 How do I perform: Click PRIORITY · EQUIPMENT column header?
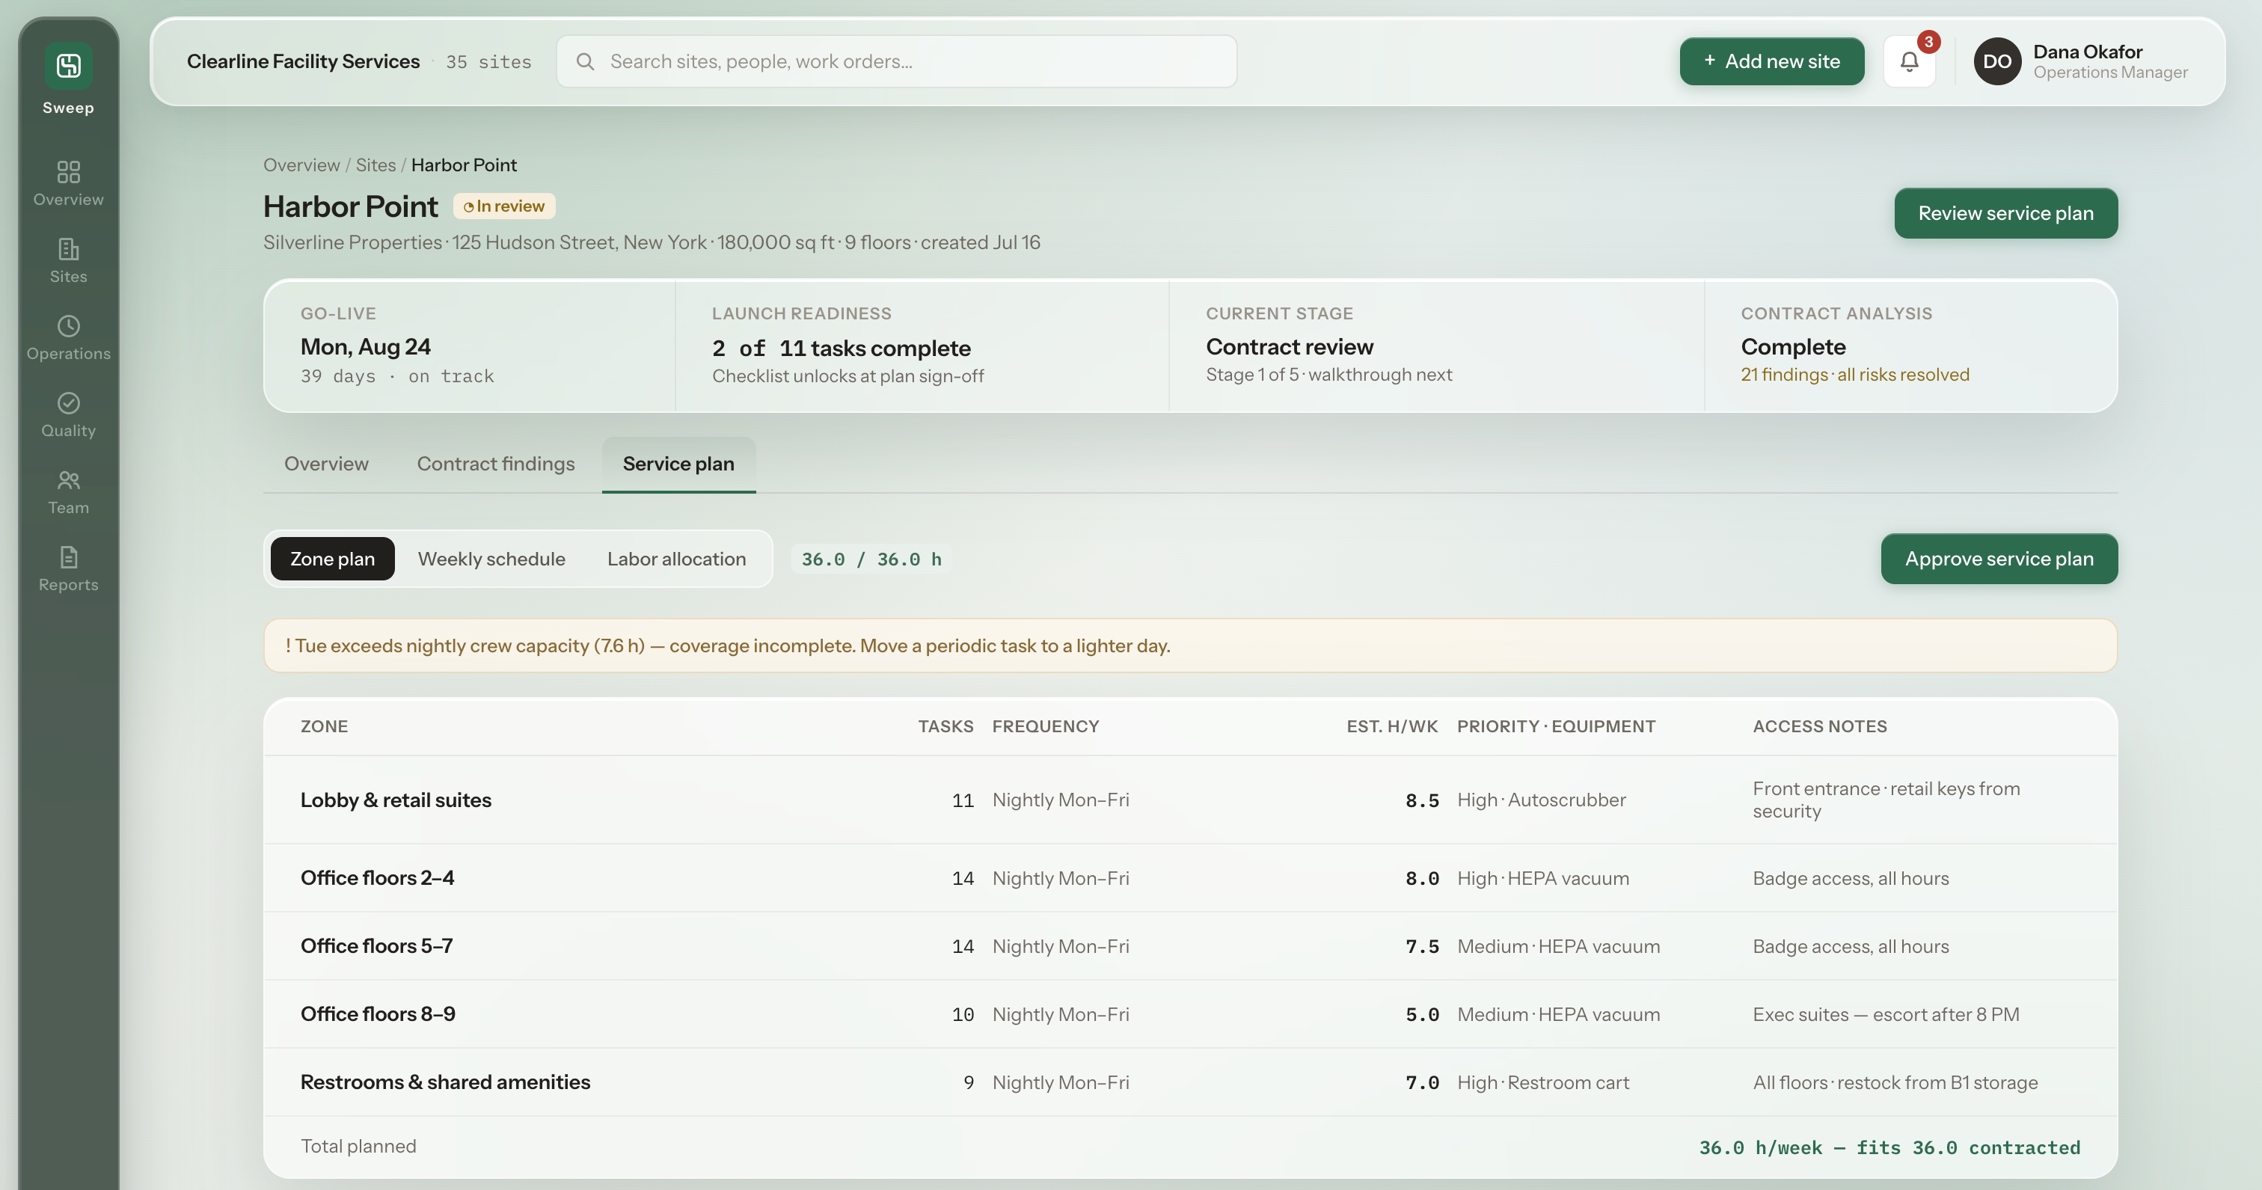[1556, 726]
